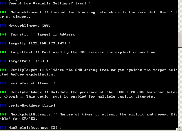Click blue [?] marker beside MaxExploitAttempts prompt
Viewport: 182px width, 131px height.
pos(3,128)
